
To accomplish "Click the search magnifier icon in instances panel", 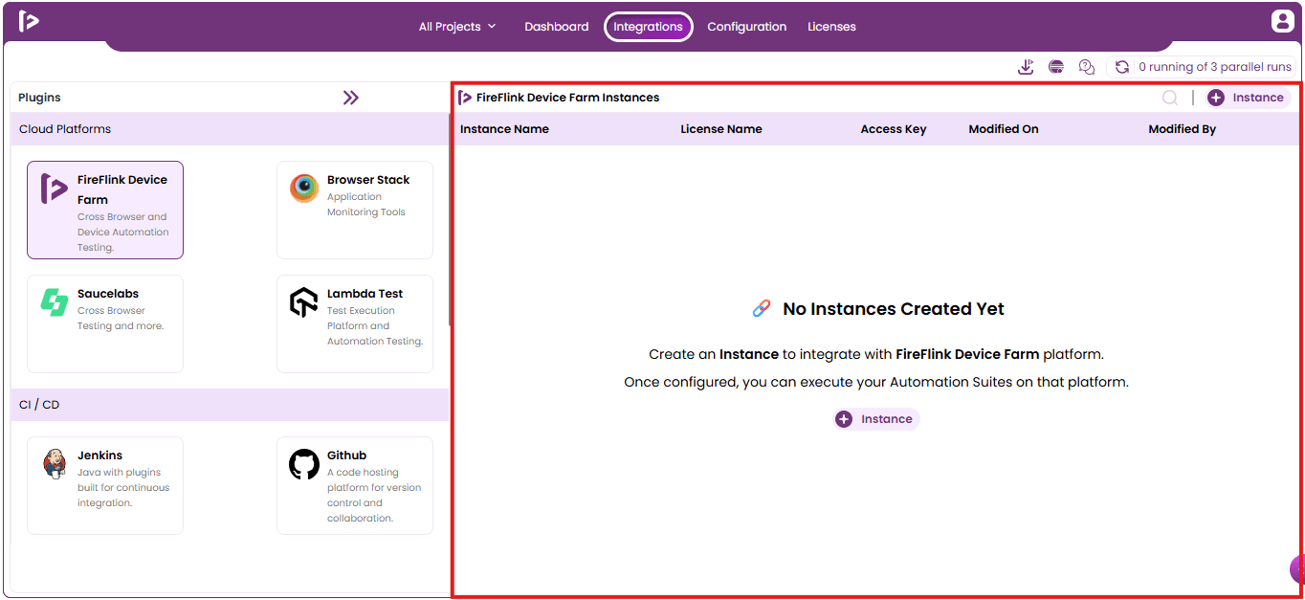I will [1169, 98].
